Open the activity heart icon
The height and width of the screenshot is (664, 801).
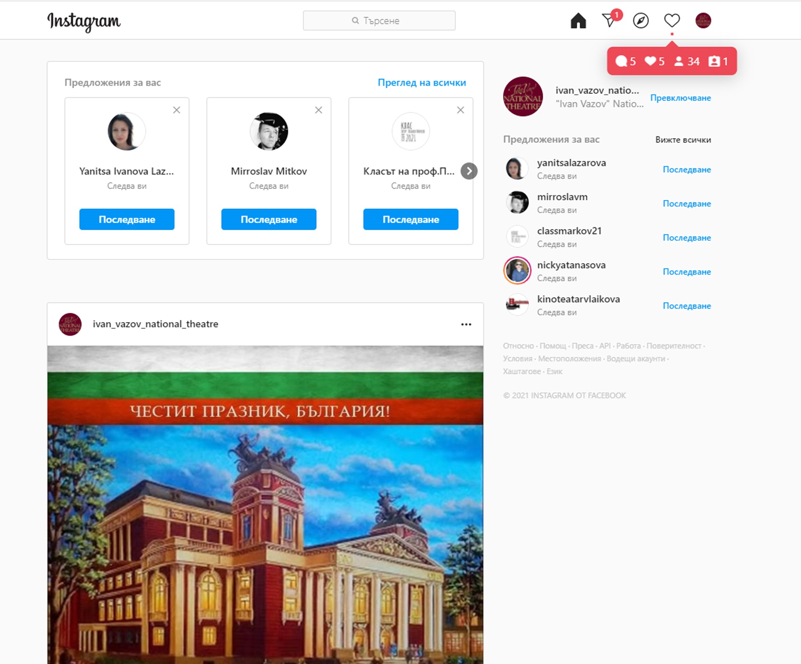tap(672, 21)
